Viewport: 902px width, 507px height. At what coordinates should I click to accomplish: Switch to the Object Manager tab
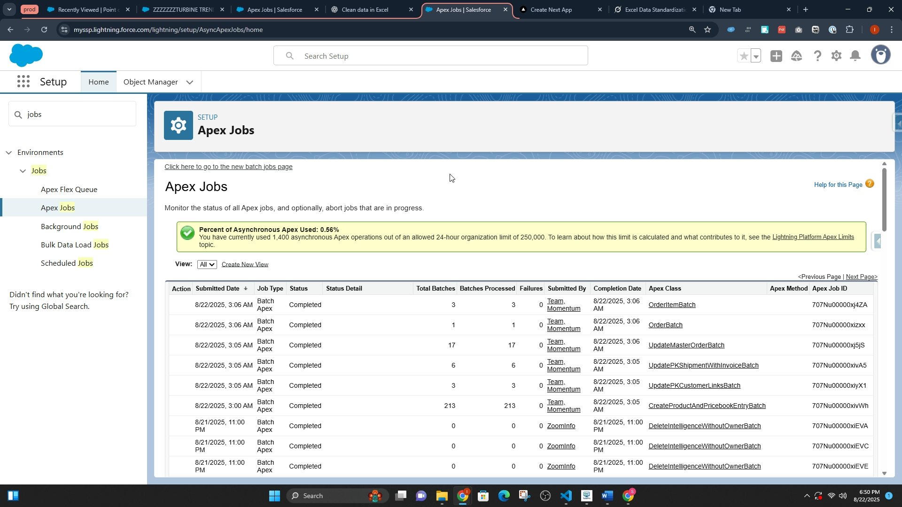[150, 82]
